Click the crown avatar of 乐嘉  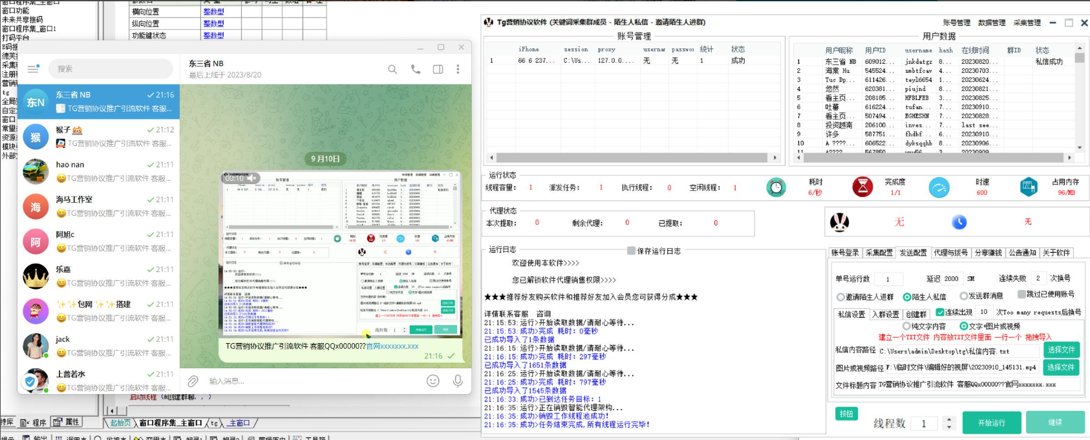[x=36, y=277]
